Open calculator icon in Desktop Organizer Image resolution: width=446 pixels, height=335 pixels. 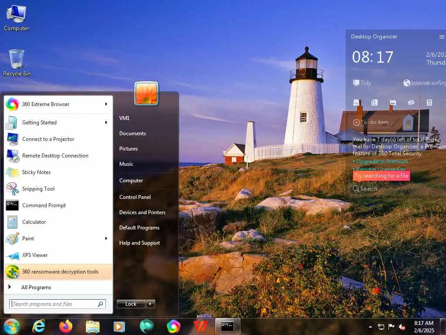(x=429, y=103)
